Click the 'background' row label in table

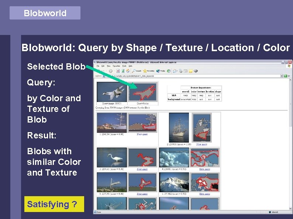[x=174, y=99]
